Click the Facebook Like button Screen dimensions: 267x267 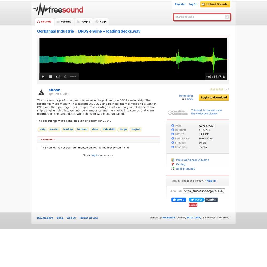tap(179, 199)
